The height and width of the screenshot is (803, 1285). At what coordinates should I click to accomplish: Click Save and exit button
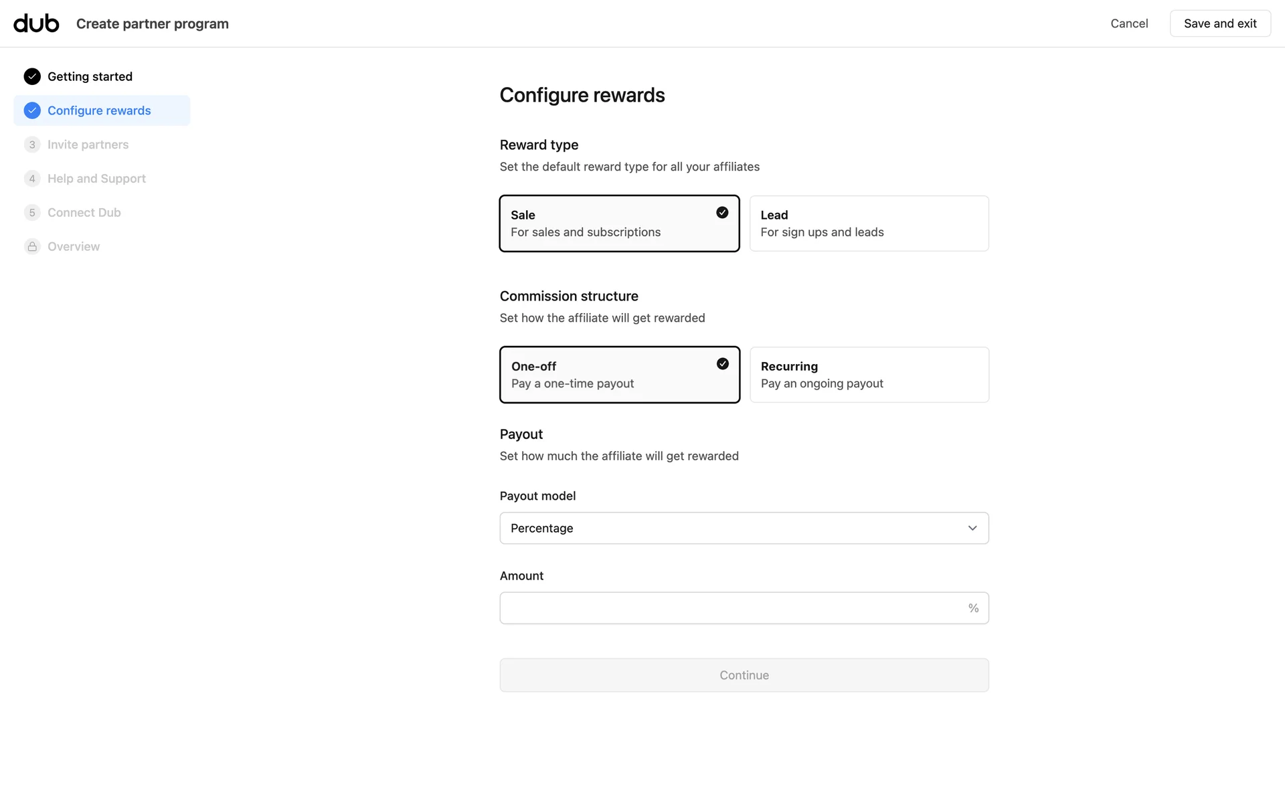coord(1219,23)
